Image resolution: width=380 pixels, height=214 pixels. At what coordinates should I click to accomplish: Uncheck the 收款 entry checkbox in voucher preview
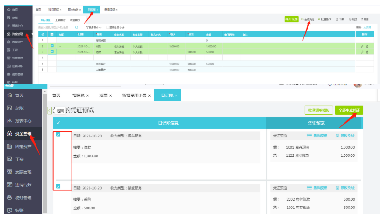(58, 135)
